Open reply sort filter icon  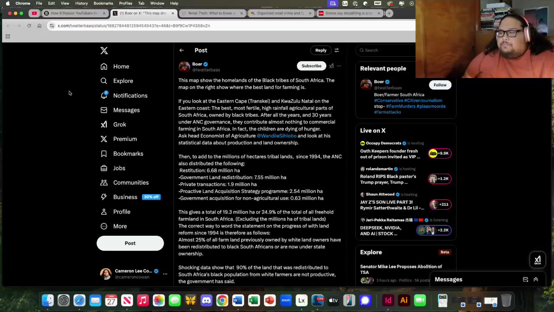point(336,50)
